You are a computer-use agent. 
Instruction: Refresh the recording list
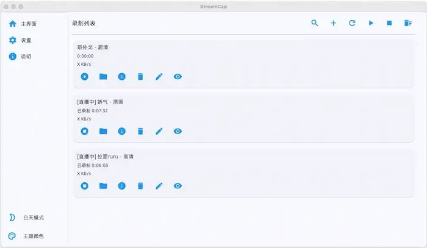click(352, 23)
